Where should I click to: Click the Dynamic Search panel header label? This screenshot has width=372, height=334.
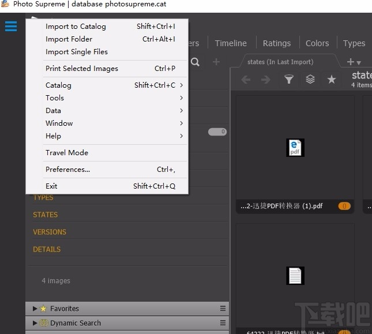pos(76,323)
